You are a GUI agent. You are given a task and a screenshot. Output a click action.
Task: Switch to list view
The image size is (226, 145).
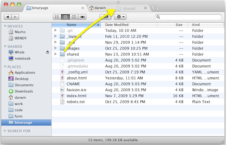click(x=66, y=17)
